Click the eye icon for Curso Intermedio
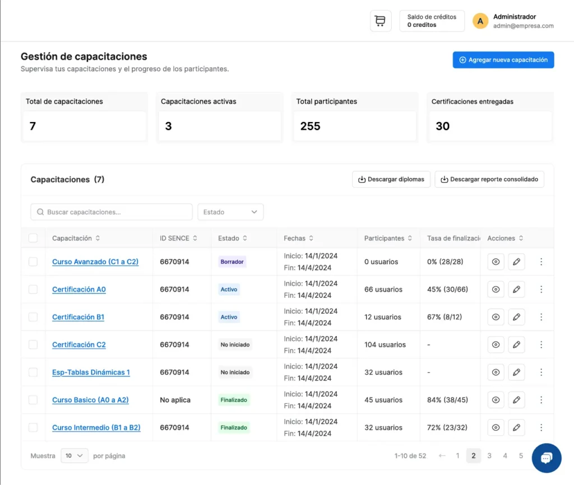 tap(496, 427)
